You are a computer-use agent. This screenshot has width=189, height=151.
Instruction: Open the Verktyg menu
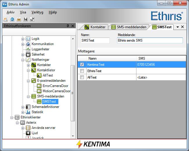tap(37, 12)
